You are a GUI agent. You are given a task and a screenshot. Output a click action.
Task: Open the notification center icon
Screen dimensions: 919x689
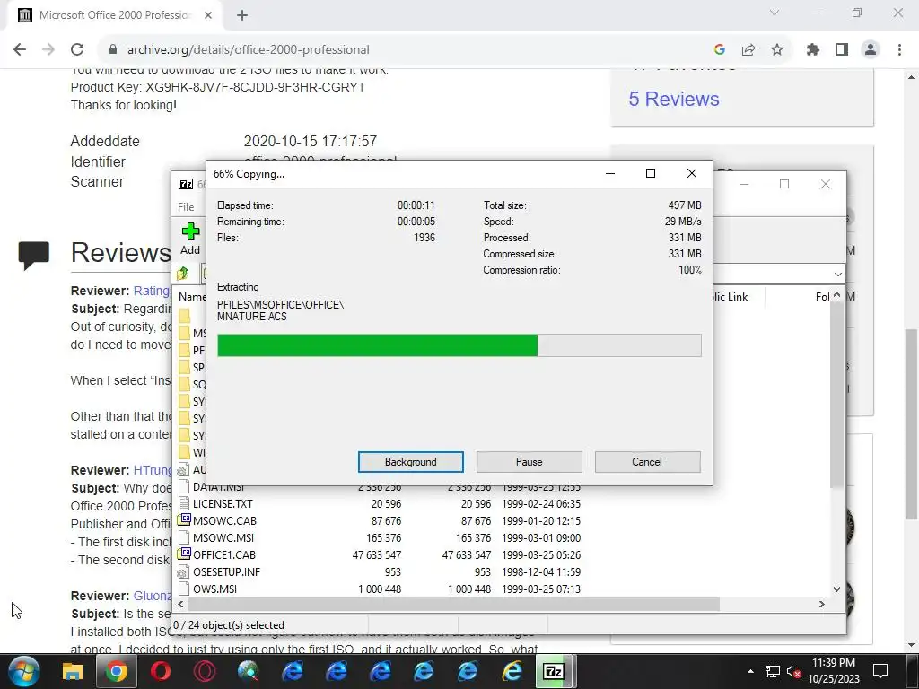880,671
